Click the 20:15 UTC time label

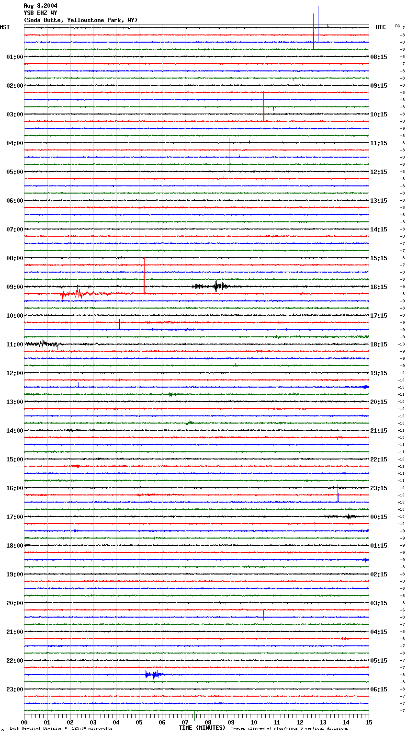pos(379,402)
